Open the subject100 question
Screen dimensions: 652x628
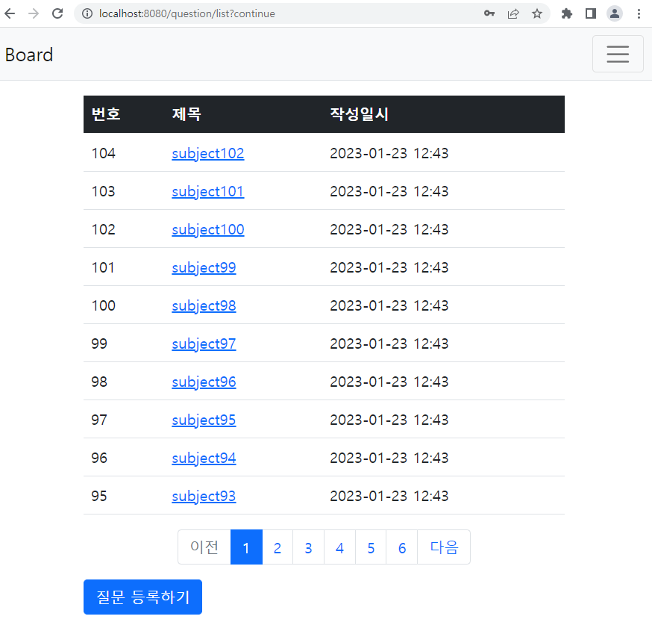click(208, 229)
